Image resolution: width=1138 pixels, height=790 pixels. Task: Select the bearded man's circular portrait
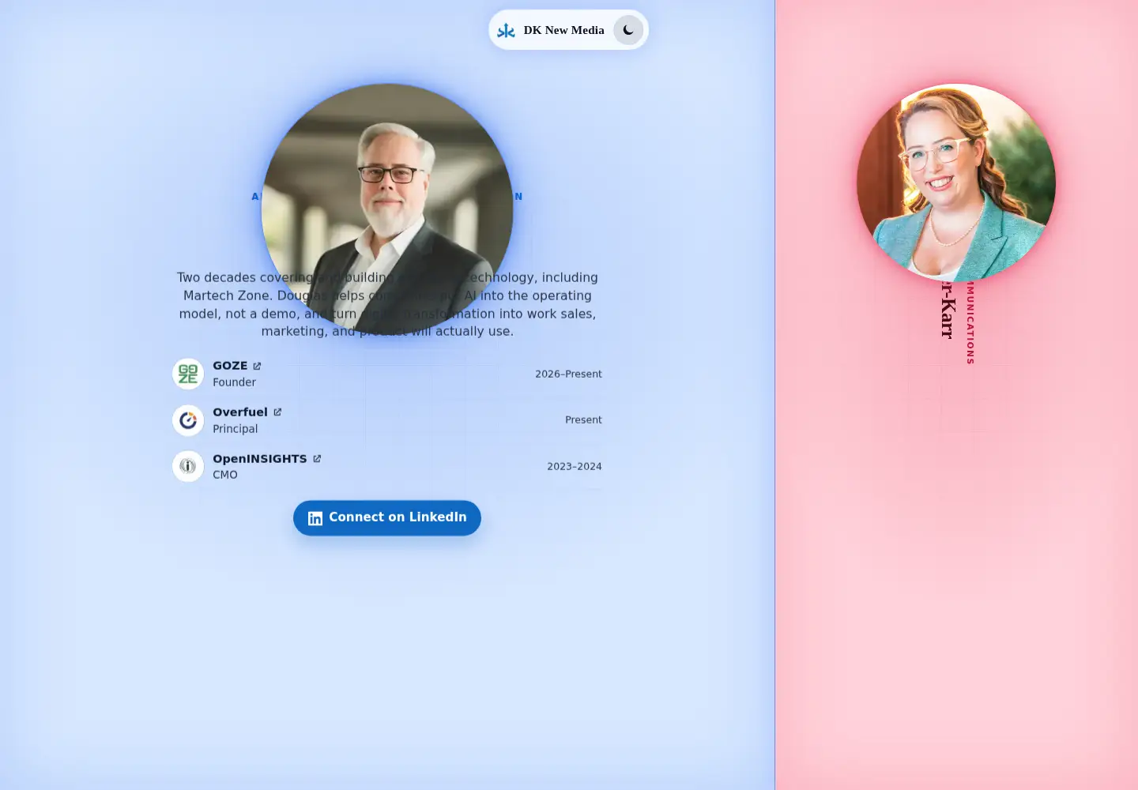click(x=387, y=209)
